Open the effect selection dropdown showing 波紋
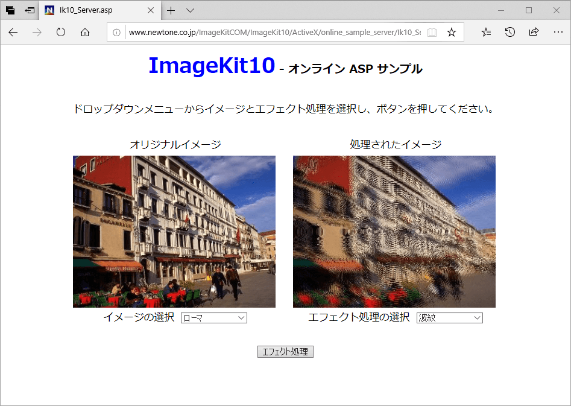Viewport: 571px width, 406px height. 449,318
